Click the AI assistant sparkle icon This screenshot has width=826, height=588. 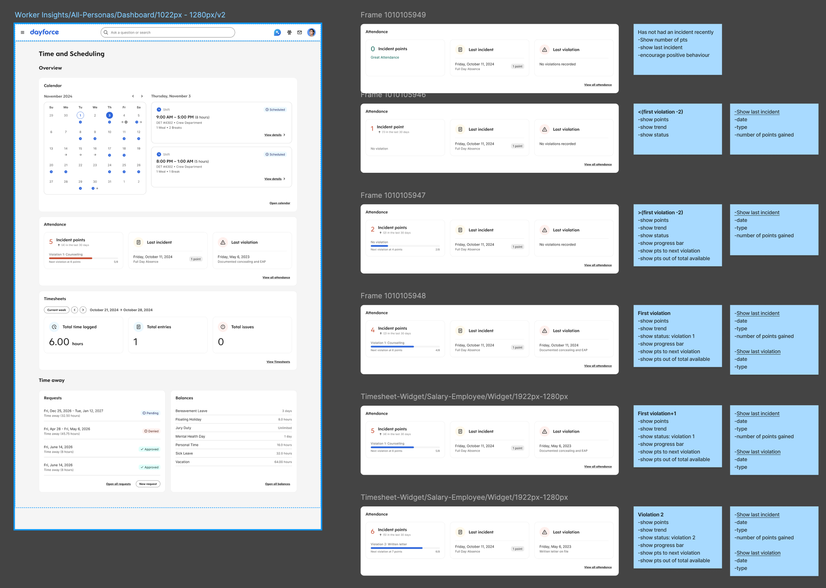(278, 33)
